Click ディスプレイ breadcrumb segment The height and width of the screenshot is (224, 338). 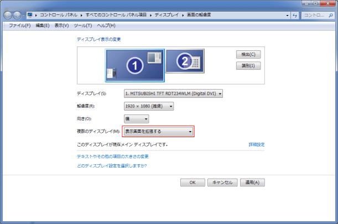click(167, 15)
